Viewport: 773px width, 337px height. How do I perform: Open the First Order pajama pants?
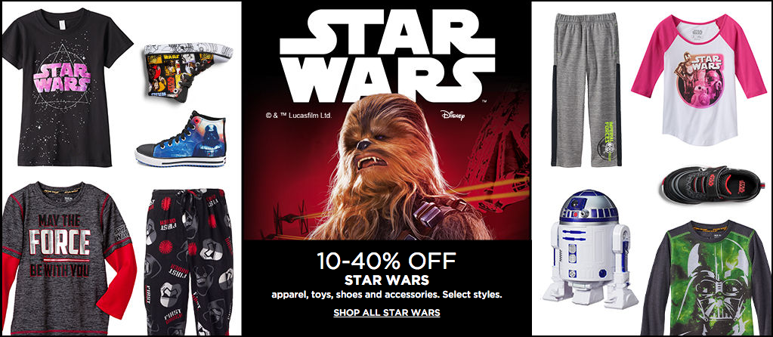[x=189, y=261]
